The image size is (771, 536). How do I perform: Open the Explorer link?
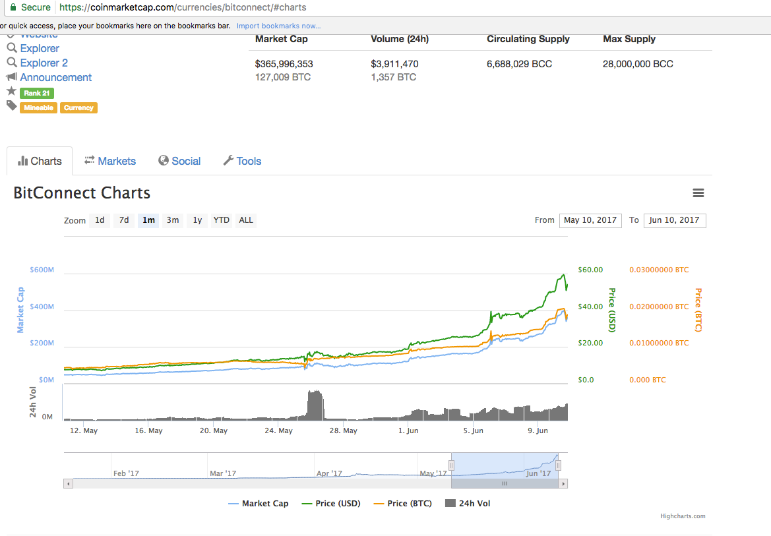coord(40,48)
